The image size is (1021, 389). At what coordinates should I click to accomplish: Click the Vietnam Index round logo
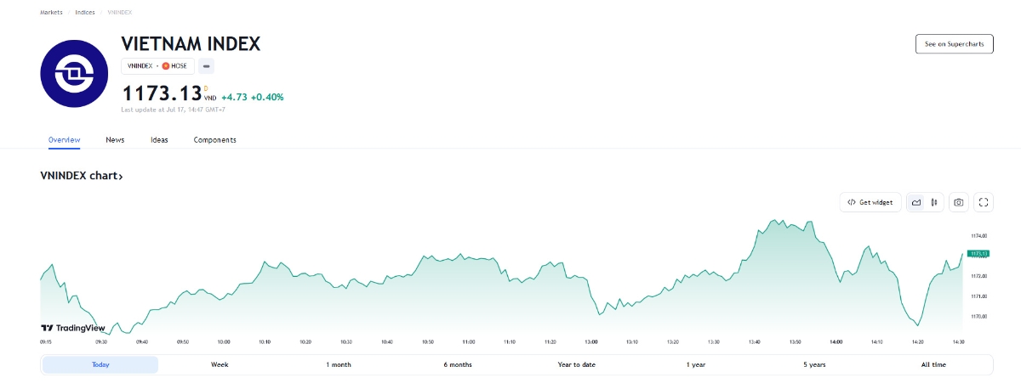[x=74, y=74]
